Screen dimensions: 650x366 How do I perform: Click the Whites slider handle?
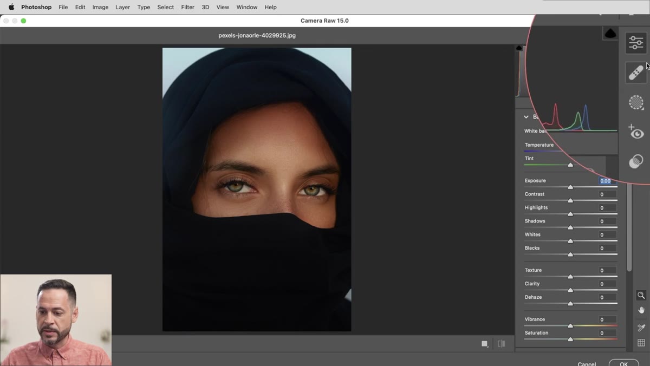[x=570, y=241]
